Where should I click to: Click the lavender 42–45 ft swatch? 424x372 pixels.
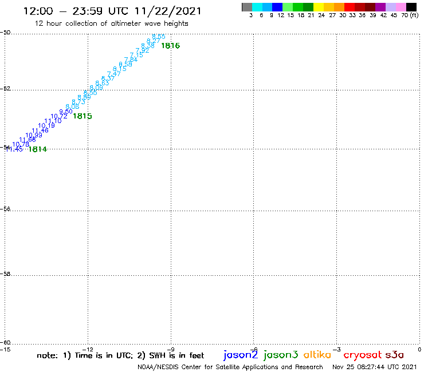390,7
